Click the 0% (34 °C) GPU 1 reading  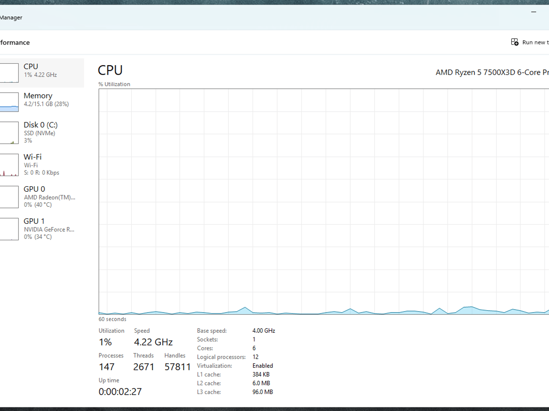pos(38,237)
